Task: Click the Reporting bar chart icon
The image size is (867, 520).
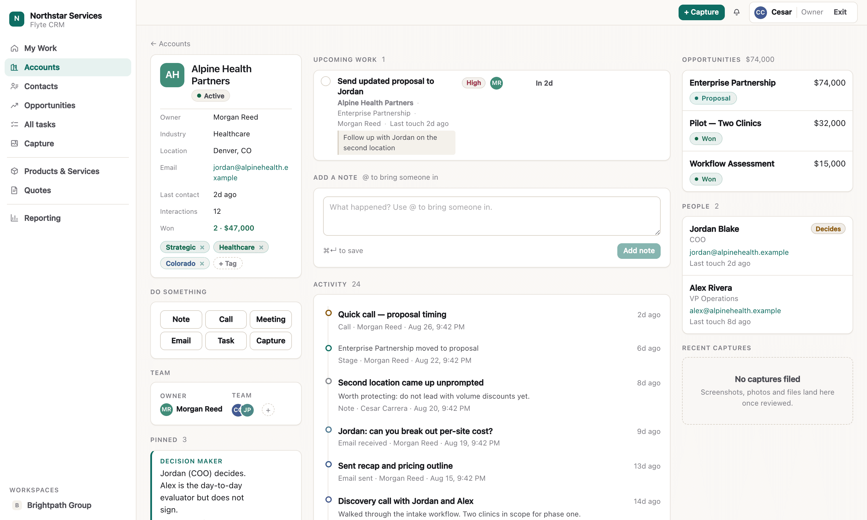Action: click(14, 218)
